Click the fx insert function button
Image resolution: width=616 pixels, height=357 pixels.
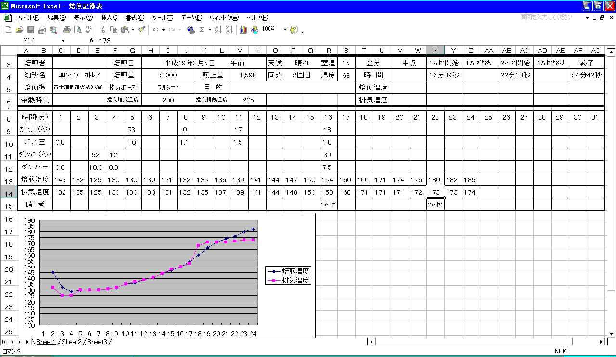92,41
